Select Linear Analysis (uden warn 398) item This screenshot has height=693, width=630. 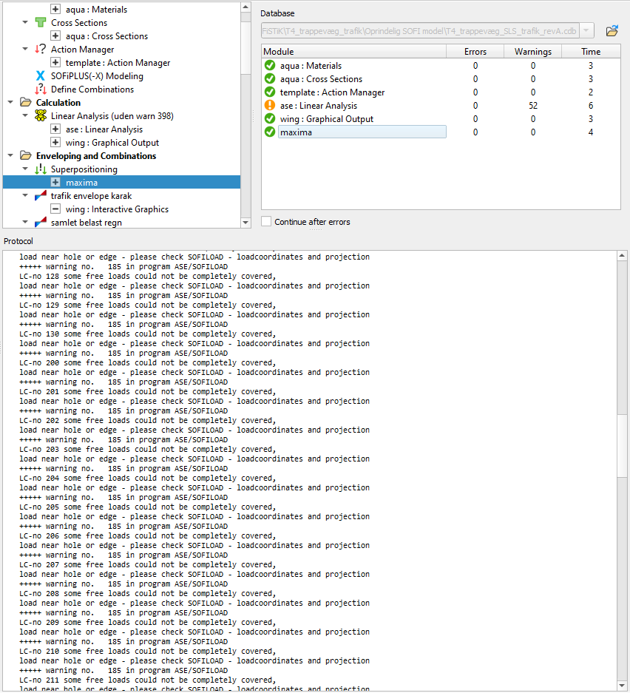pyautogui.click(x=112, y=116)
